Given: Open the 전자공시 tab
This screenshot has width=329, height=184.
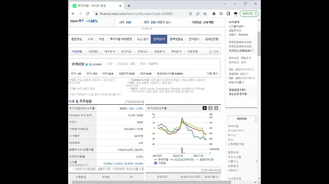Looking at the screenshot, I should pyautogui.click(x=194, y=39).
